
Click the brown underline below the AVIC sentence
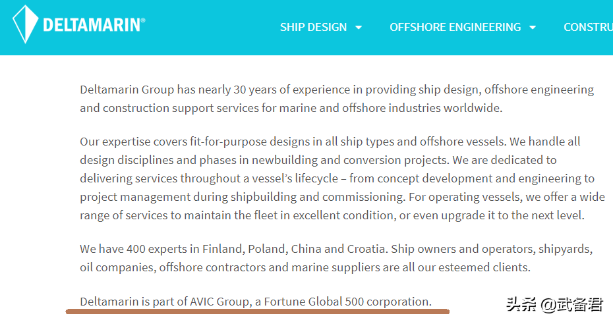click(257, 311)
